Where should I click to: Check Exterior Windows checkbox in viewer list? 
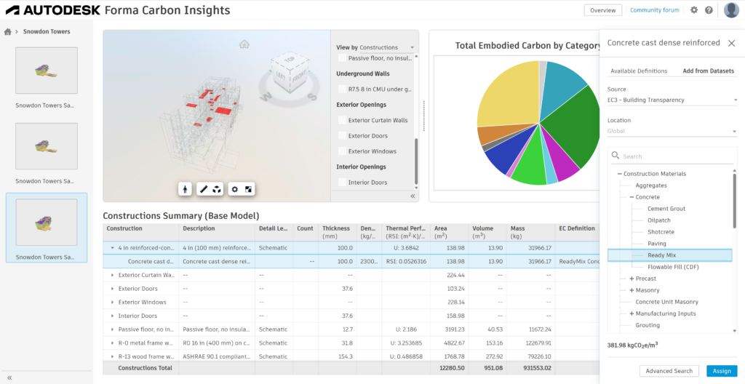point(342,151)
